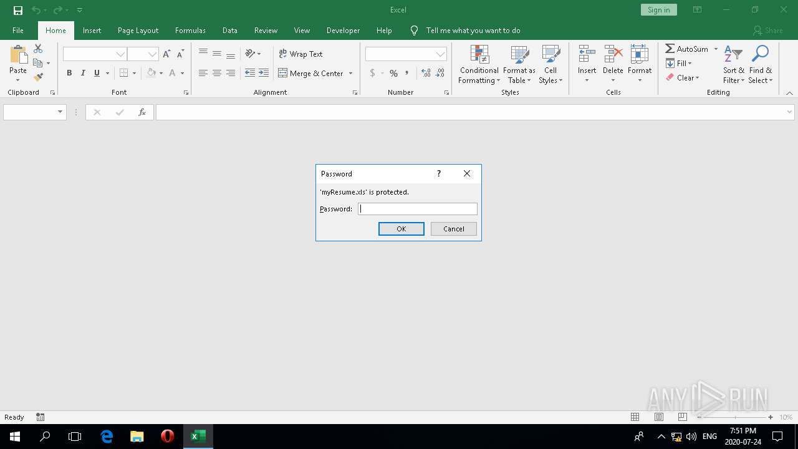
Task: Click the Font Color letter A
Action: pos(173,73)
